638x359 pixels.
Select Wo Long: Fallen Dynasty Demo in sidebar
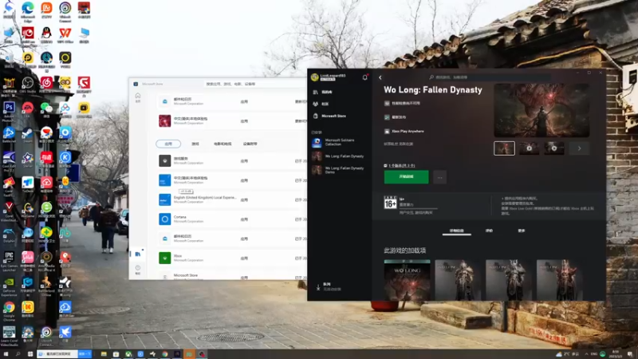coord(338,170)
